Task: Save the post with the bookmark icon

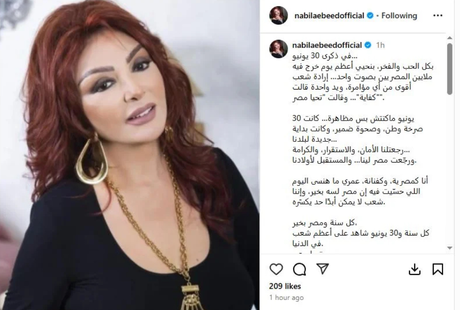Action: (x=438, y=269)
